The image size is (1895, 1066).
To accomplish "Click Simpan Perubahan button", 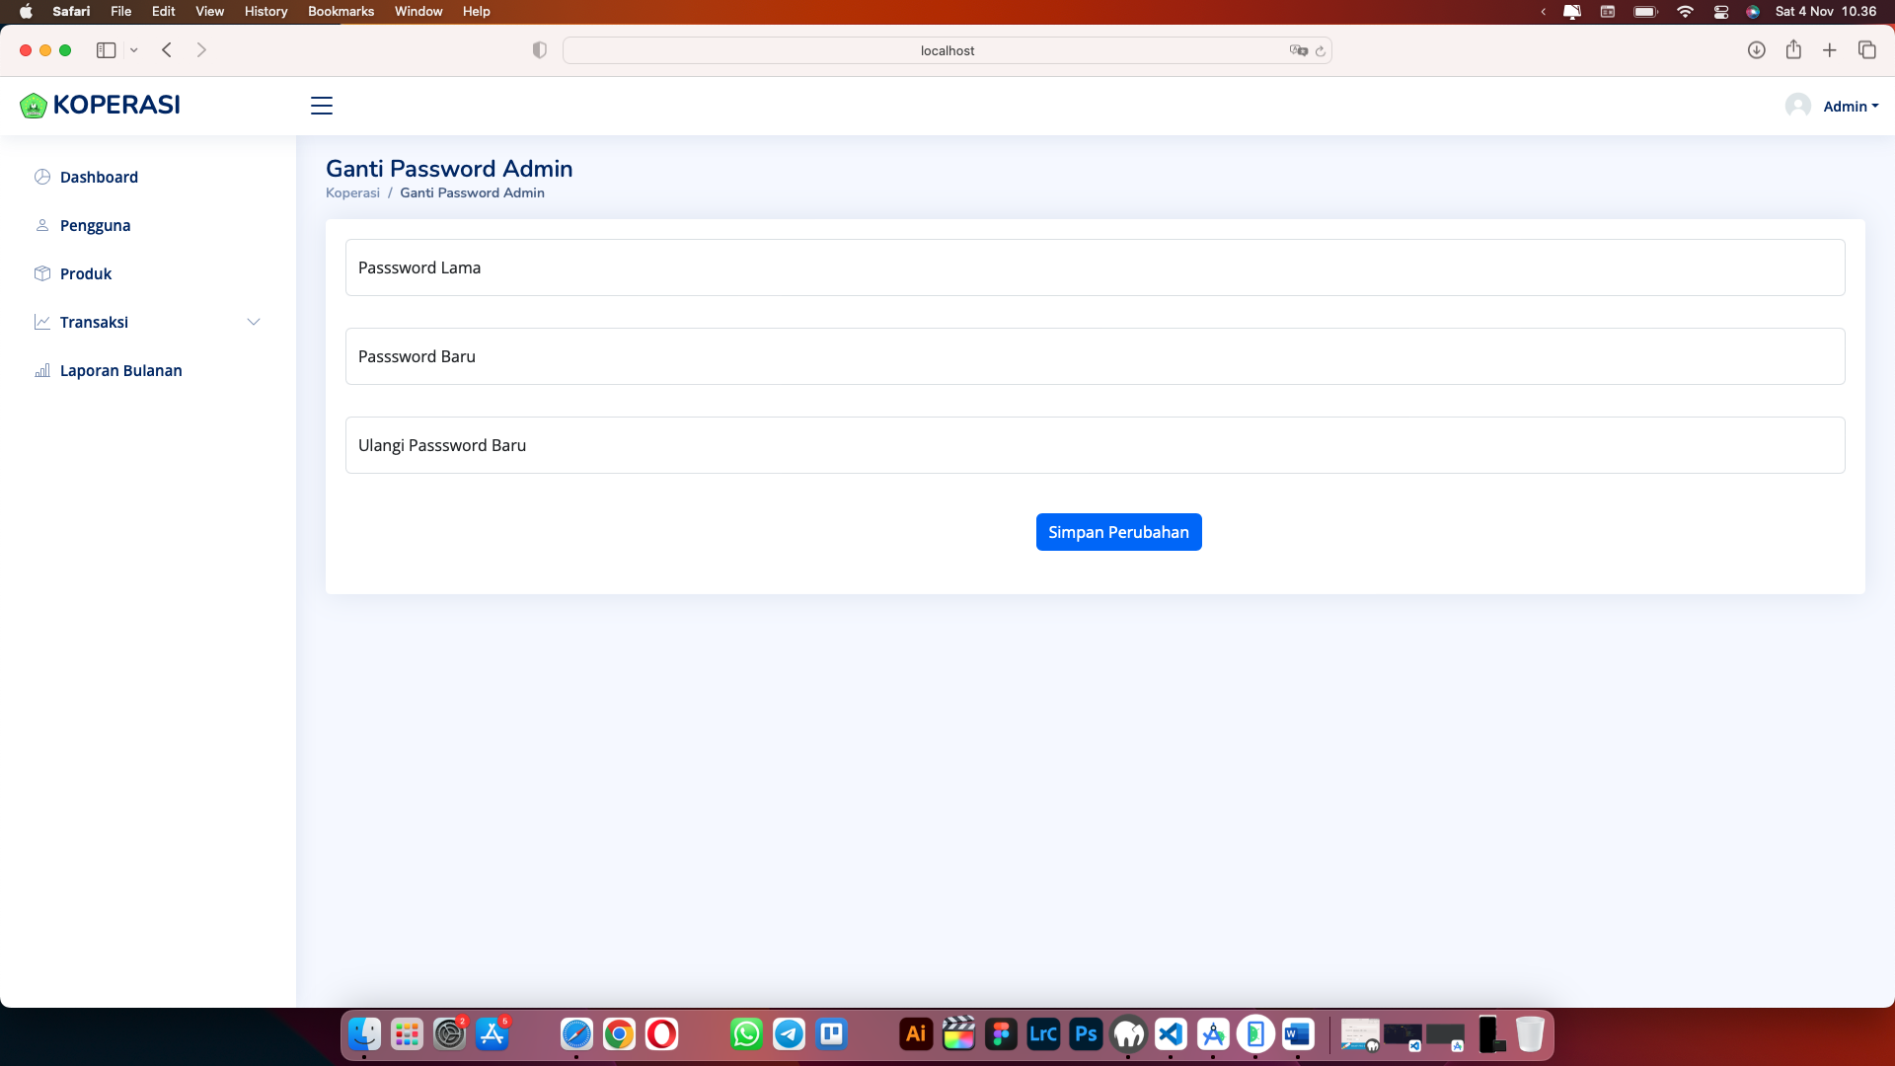I will tap(1118, 532).
